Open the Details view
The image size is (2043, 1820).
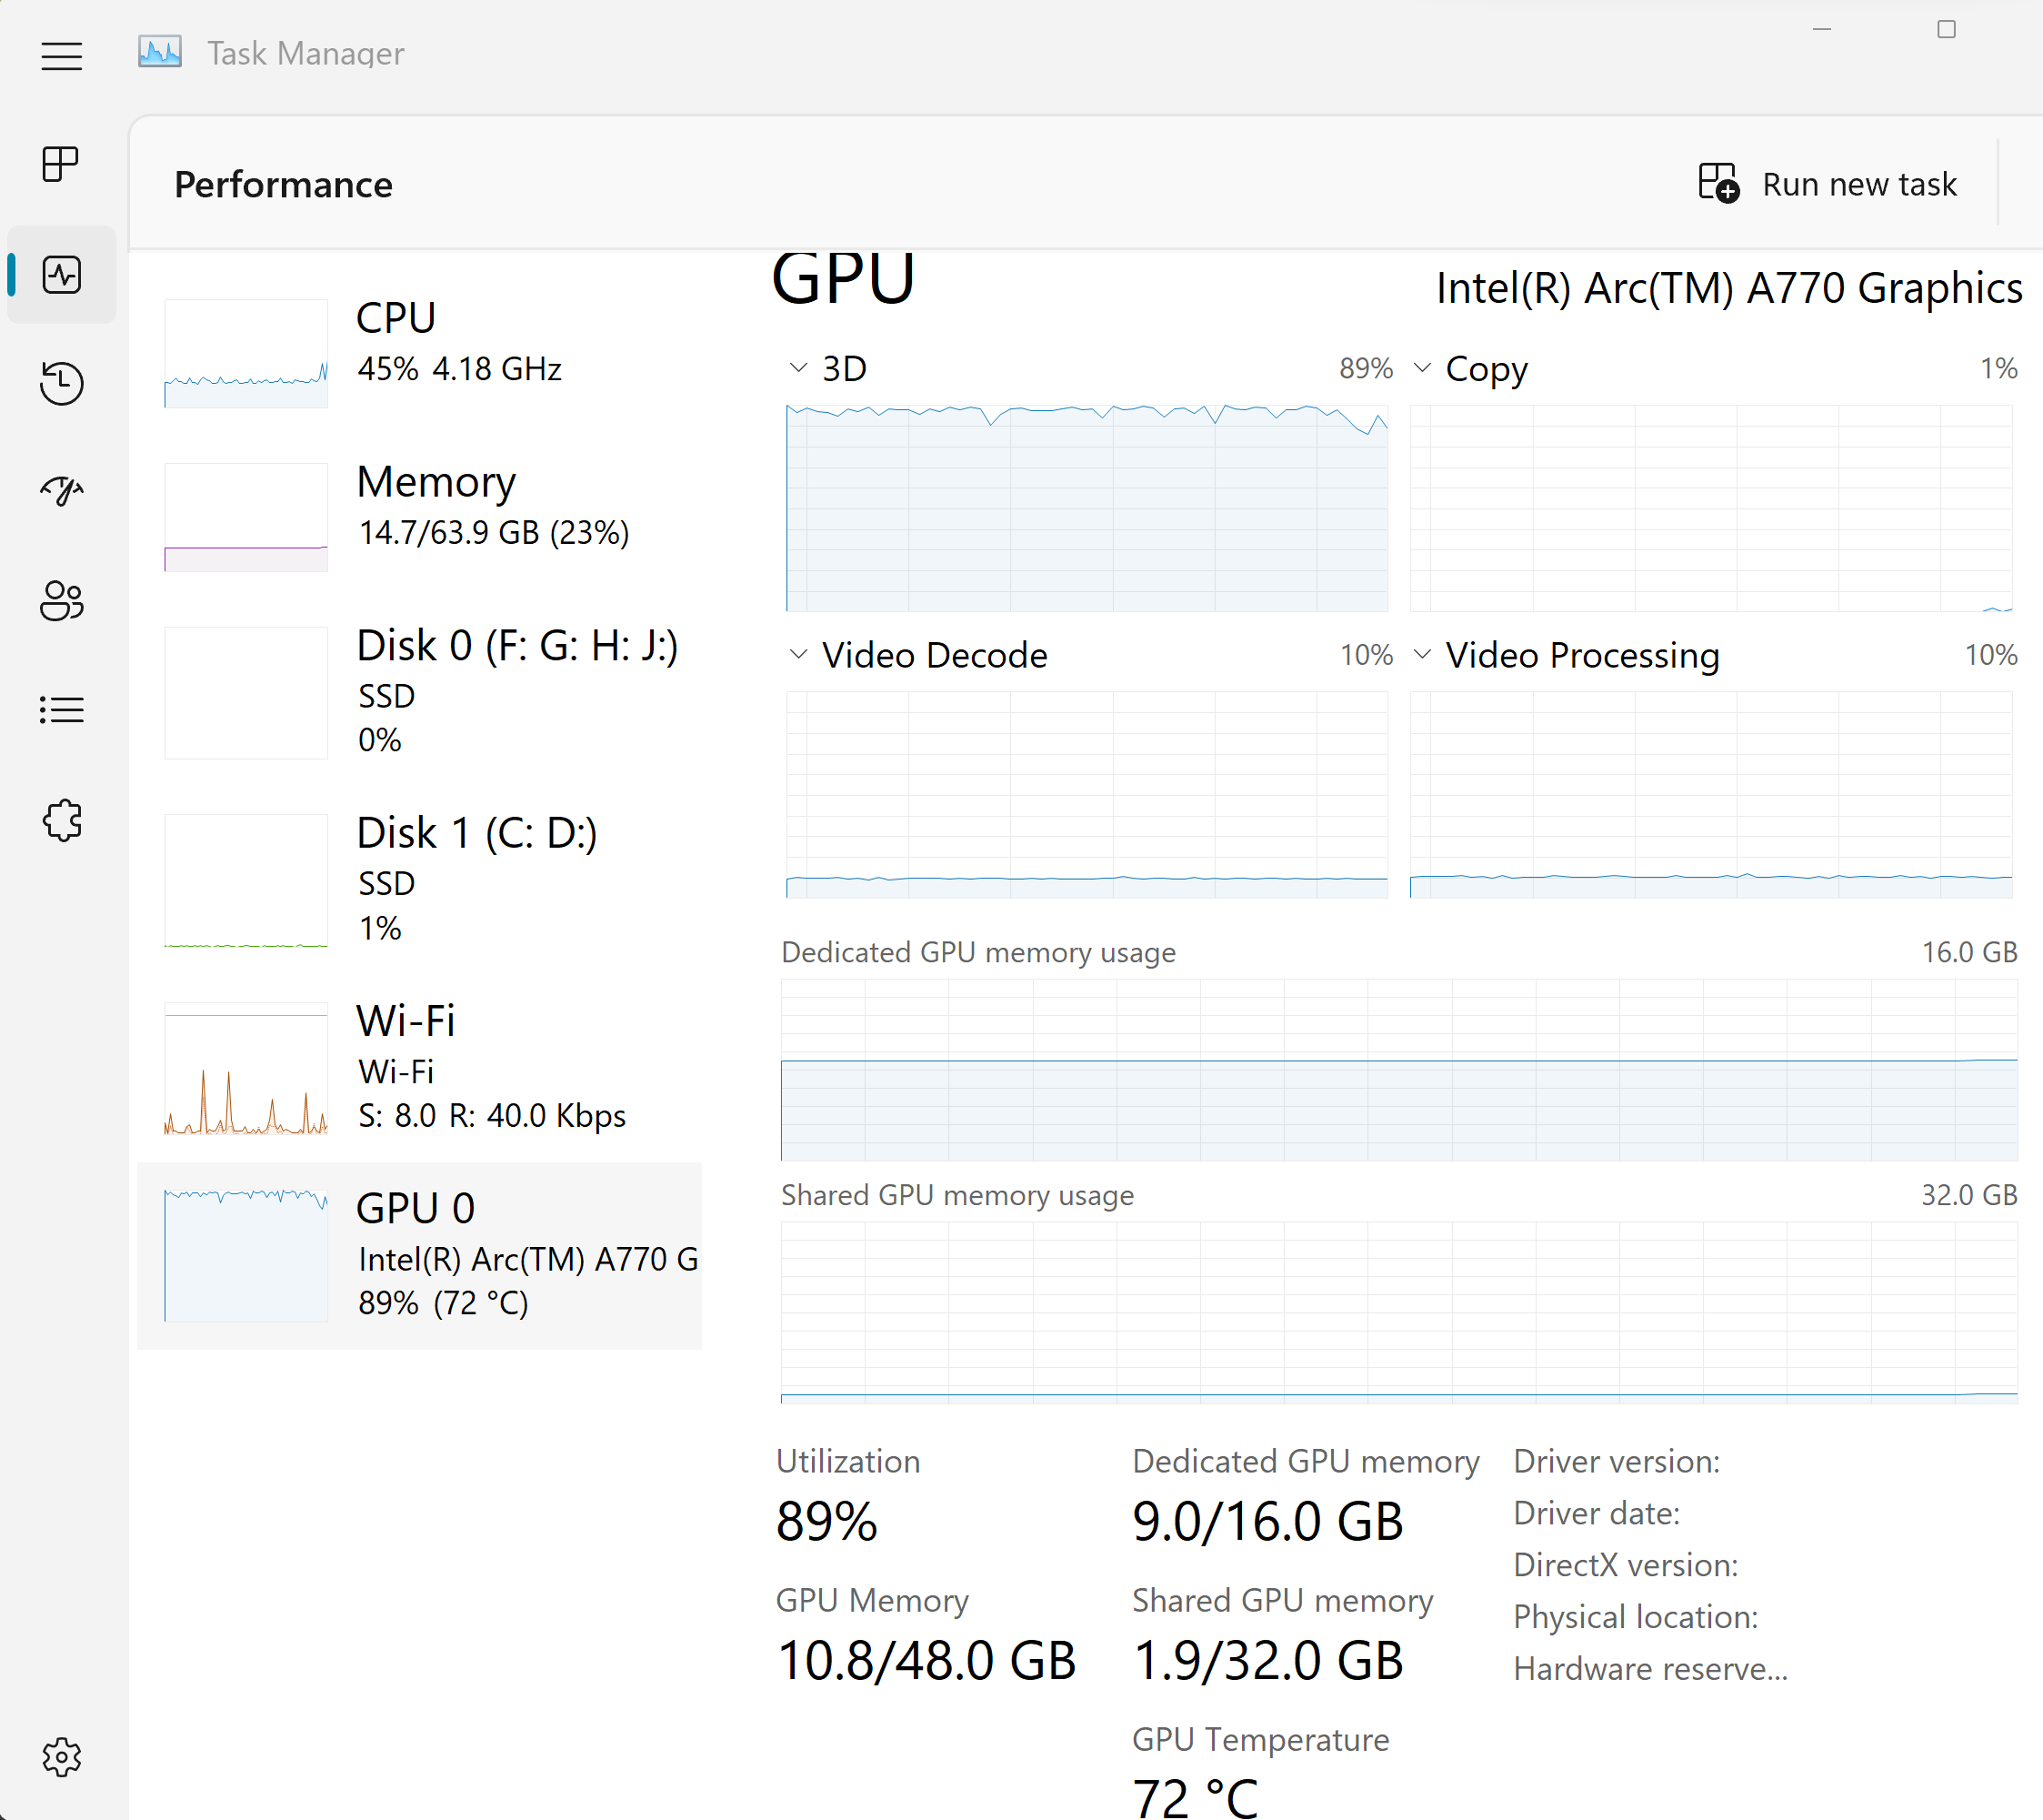tap(61, 710)
